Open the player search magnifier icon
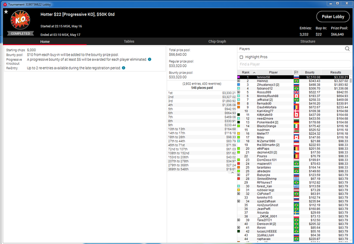Screen dimensions: 354x244 point(347,49)
